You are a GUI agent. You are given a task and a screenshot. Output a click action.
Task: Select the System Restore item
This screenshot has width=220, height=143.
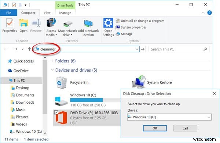click(x=152, y=83)
